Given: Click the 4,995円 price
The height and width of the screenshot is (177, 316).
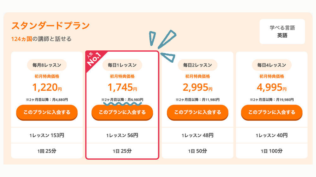Looking at the screenshot, I should click(x=272, y=87).
